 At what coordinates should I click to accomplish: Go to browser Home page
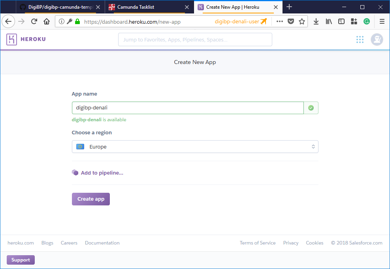coord(47,22)
